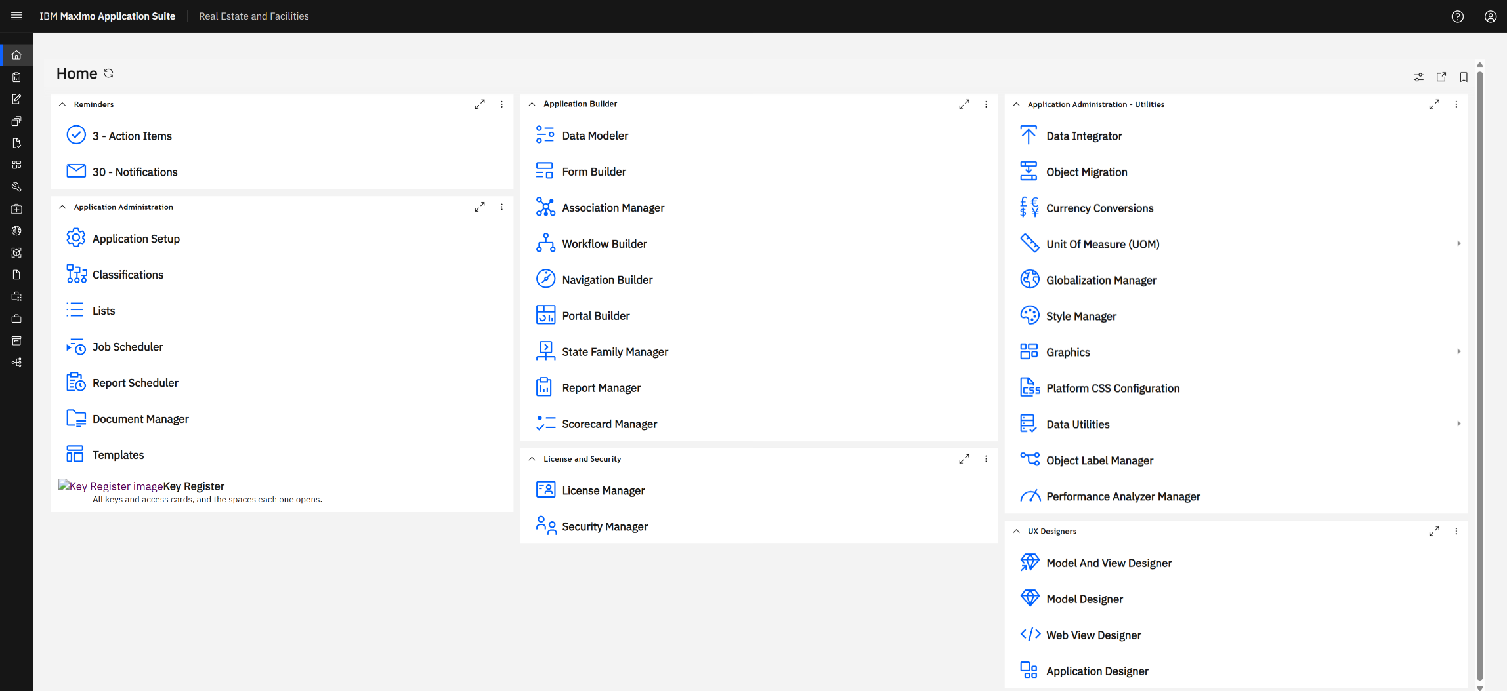The image size is (1507, 691).
Task: Open License and Security overflow menu
Action: click(x=986, y=459)
